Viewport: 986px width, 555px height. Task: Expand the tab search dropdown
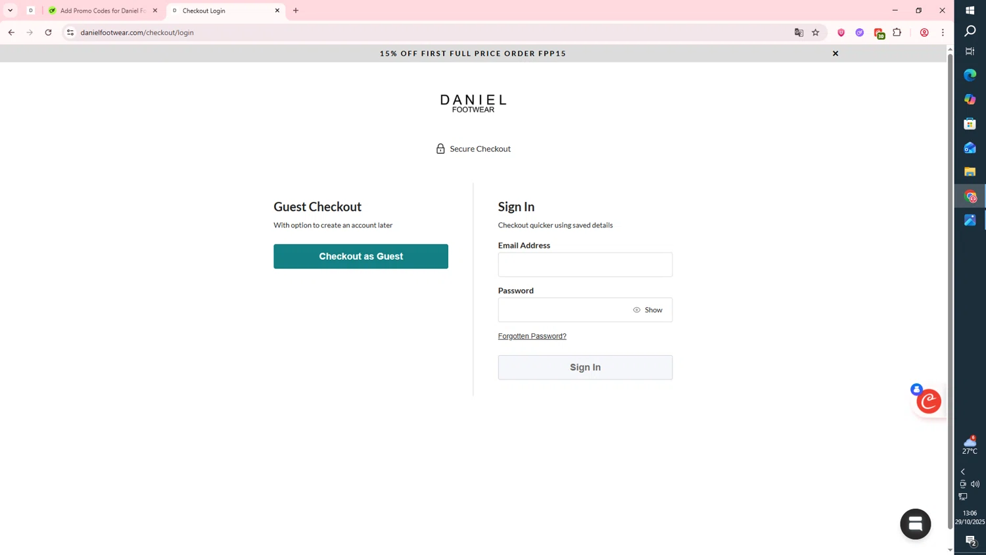10,11
